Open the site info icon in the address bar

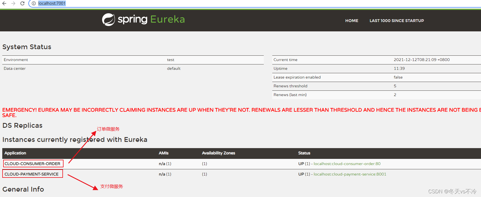[x=34, y=3]
